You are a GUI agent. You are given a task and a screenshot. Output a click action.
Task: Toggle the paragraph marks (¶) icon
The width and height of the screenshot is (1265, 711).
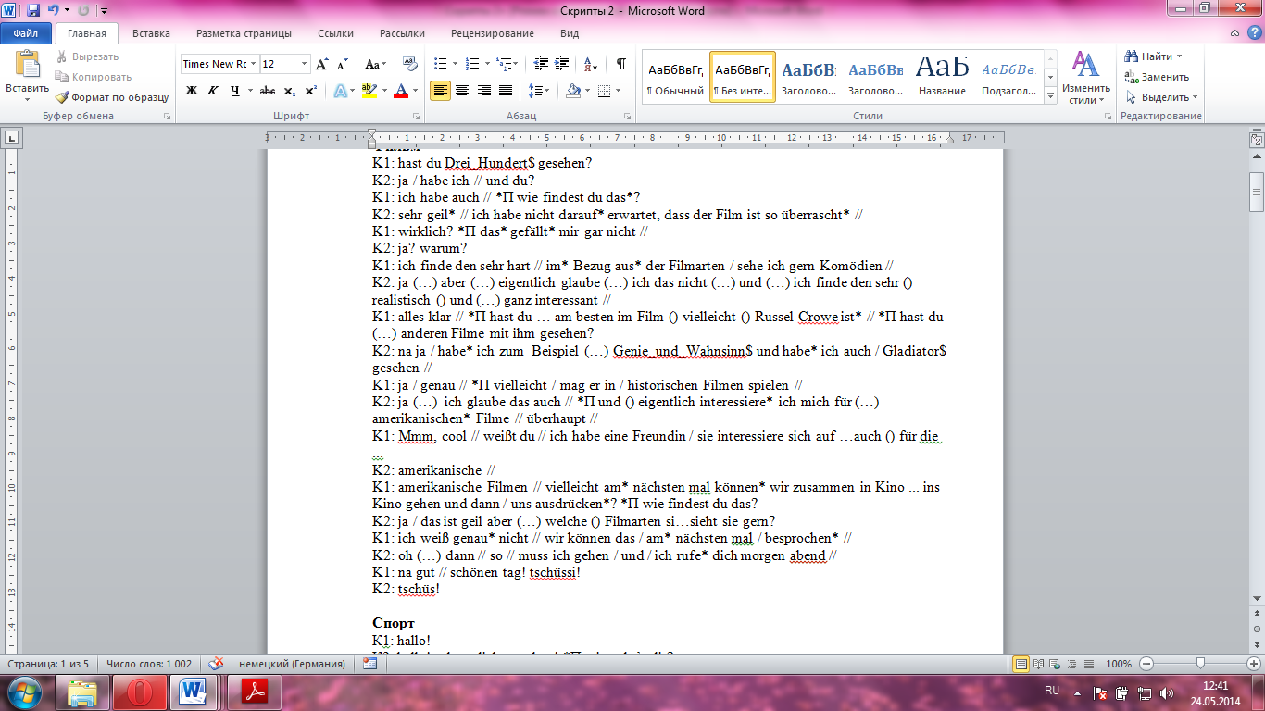(620, 64)
